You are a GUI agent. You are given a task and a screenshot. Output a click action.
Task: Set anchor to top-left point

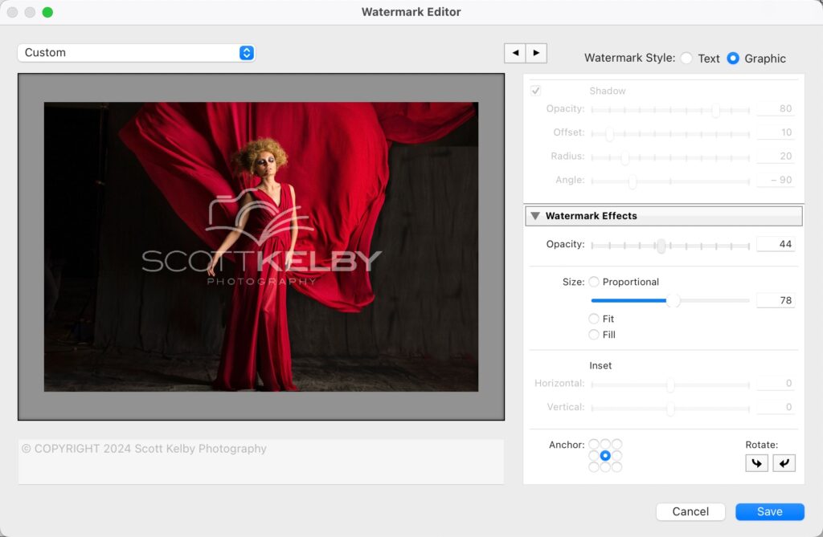click(594, 444)
